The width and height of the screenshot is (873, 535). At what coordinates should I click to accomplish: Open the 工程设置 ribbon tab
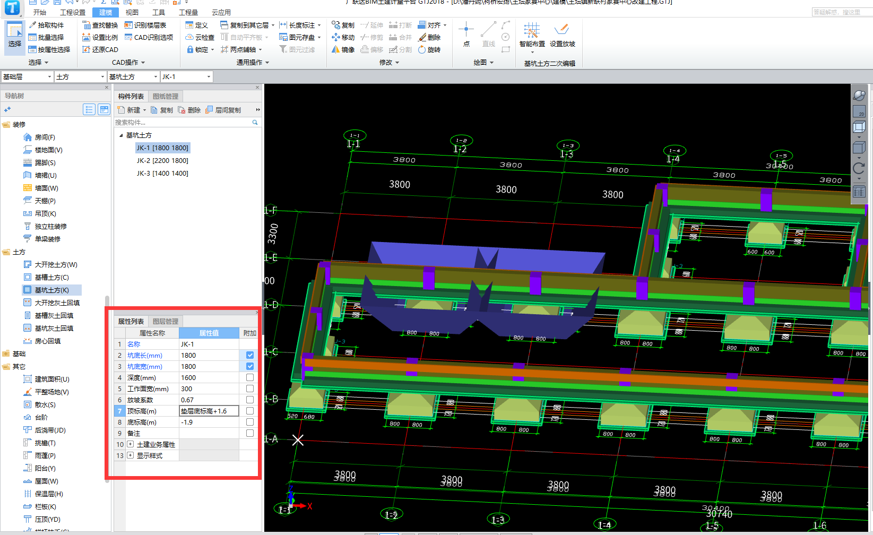coord(73,12)
